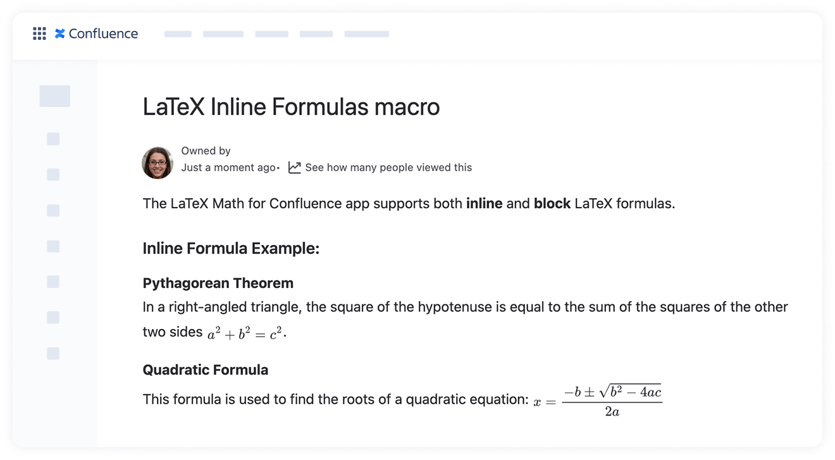Select the analytics chart icon near the byline

pyautogui.click(x=294, y=167)
